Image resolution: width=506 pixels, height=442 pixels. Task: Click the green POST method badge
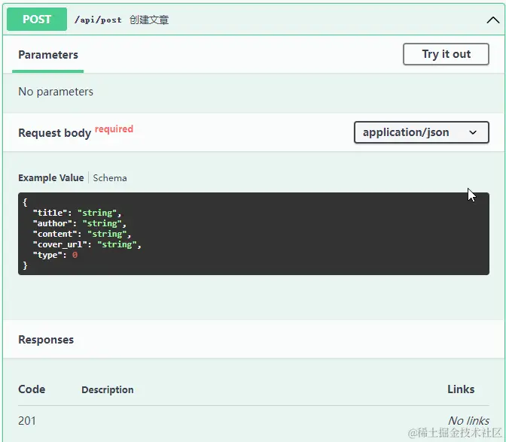point(37,20)
